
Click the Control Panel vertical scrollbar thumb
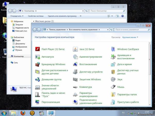(x=150, y=59)
